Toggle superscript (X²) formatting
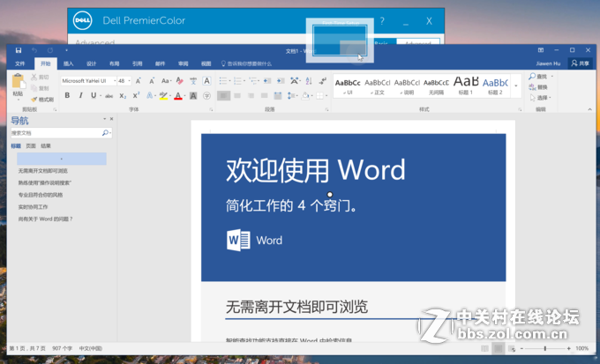 pos(136,95)
